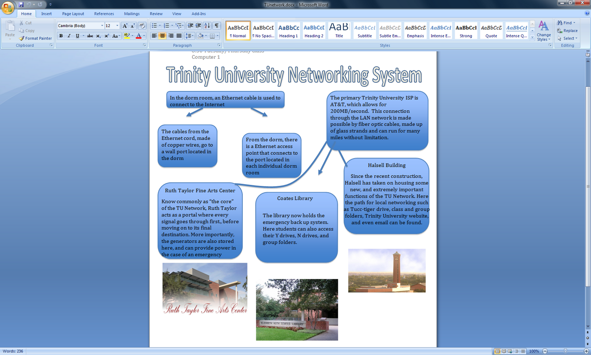
Task: Switch to the Insert tab
Action: pyautogui.click(x=47, y=14)
